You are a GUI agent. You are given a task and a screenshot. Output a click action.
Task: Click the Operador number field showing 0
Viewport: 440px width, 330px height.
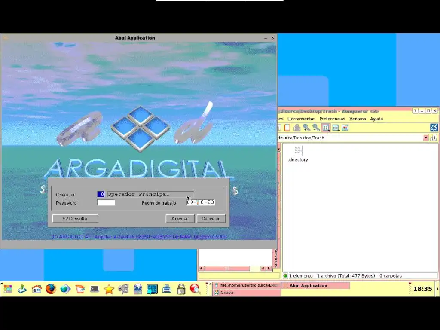101,194
